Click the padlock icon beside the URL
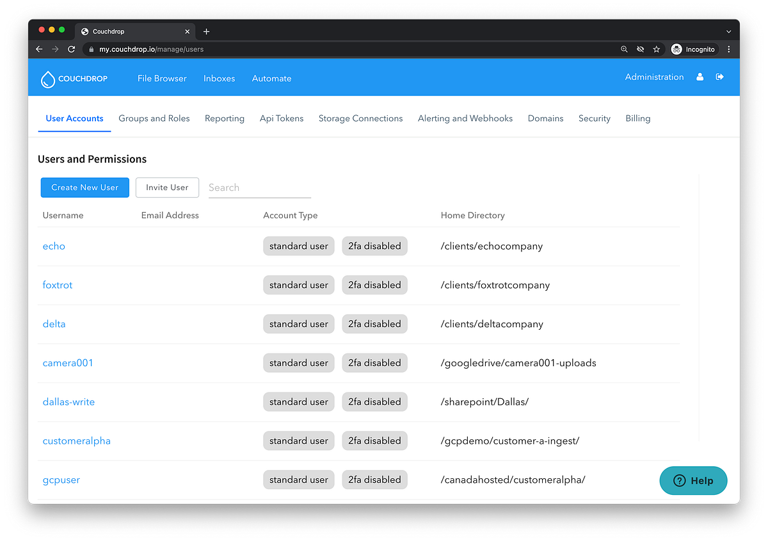Screen dimensions: 768x541 click(x=91, y=49)
